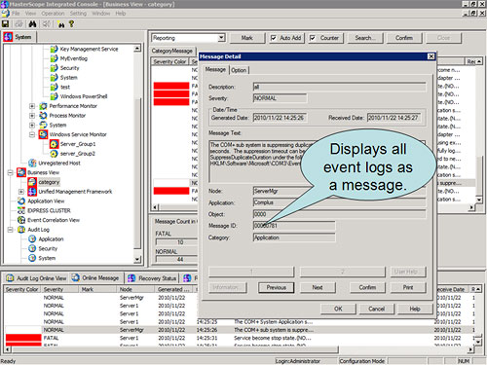Click Confirm button in top toolbar
The image size is (487, 365).
pyautogui.click(x=404, y=38)
